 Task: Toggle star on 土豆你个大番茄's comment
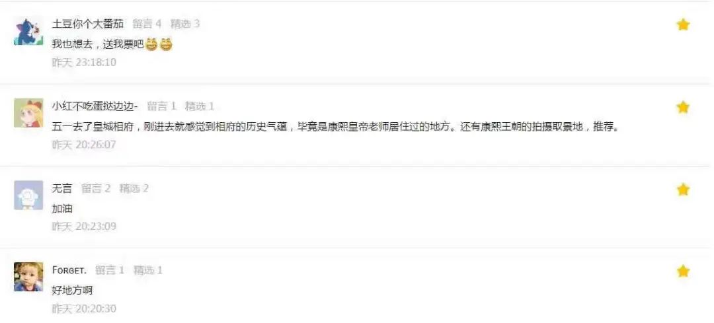pos(682,24)
